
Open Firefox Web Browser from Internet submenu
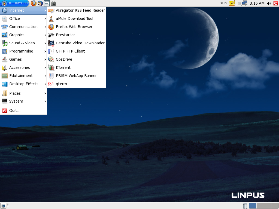point(77,27)
